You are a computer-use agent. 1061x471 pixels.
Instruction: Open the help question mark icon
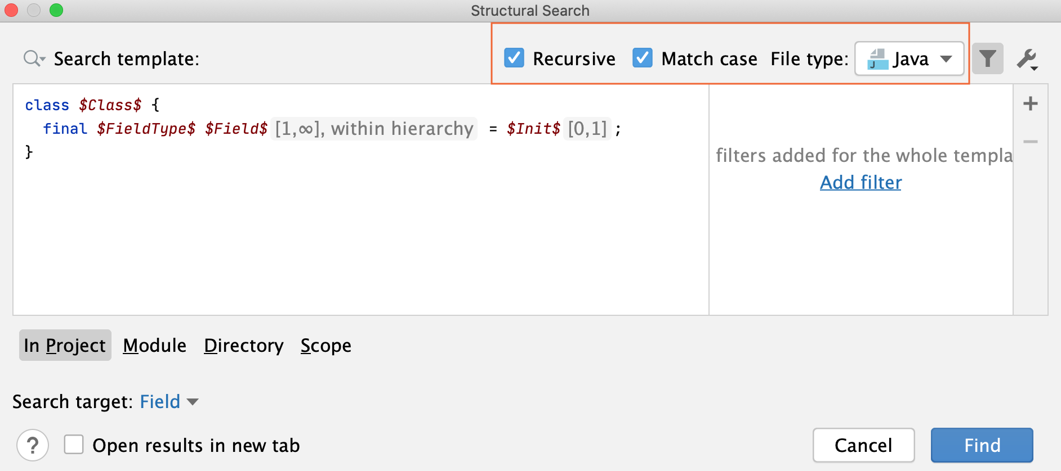(x=33, y=445)
